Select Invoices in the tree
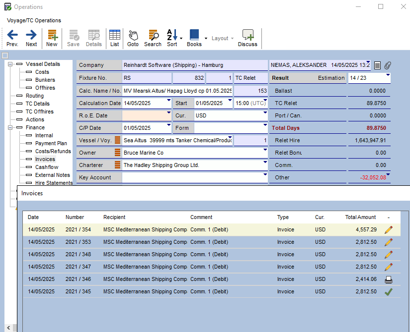 [45, 159]
